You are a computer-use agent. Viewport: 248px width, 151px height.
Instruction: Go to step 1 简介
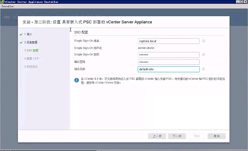point(28,34)
